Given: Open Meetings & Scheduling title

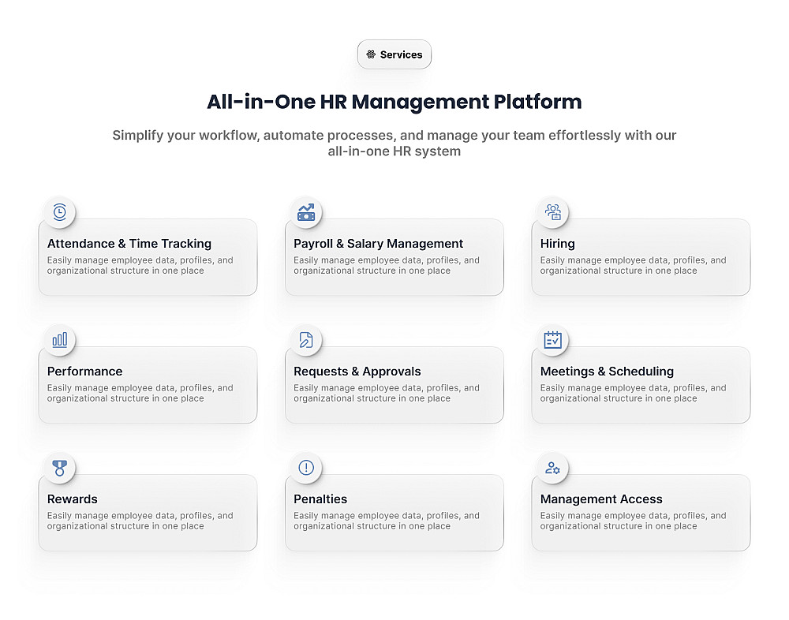Looking at the screenshot, I should click(x=607, y=372).
